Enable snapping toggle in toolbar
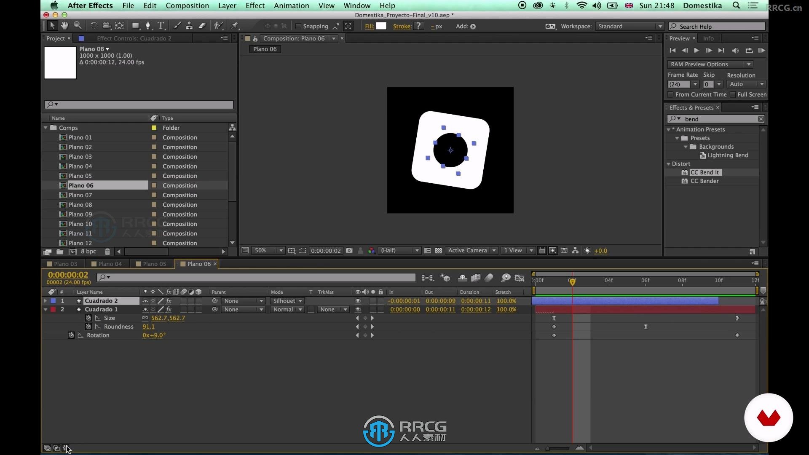The image size is (809, 455). (297, 26)
